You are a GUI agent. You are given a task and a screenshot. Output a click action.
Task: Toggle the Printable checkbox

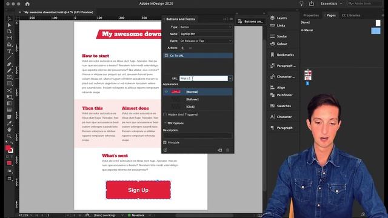tap(165, 143)
